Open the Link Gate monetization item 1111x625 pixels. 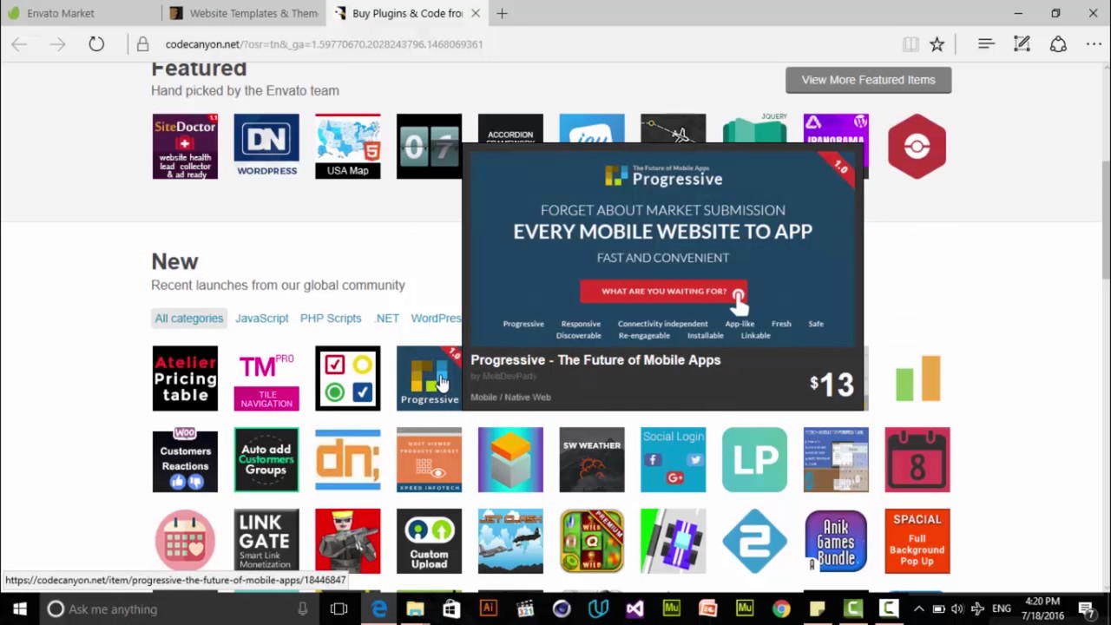point(266,542)
